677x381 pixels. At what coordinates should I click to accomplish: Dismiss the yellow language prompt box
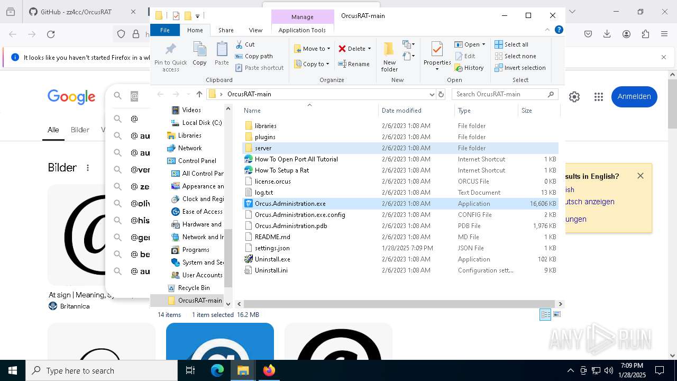click(641, 176)
